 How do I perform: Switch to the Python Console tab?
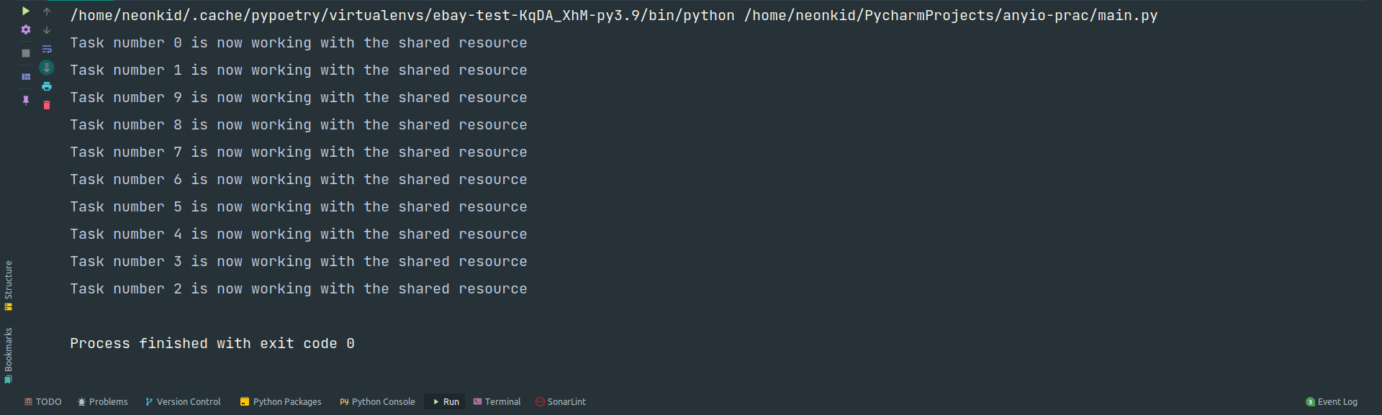pyautogui.click(x=377, y=402)
